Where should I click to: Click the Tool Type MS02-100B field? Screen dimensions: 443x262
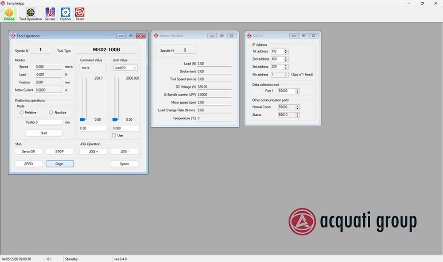coord(106,50)
